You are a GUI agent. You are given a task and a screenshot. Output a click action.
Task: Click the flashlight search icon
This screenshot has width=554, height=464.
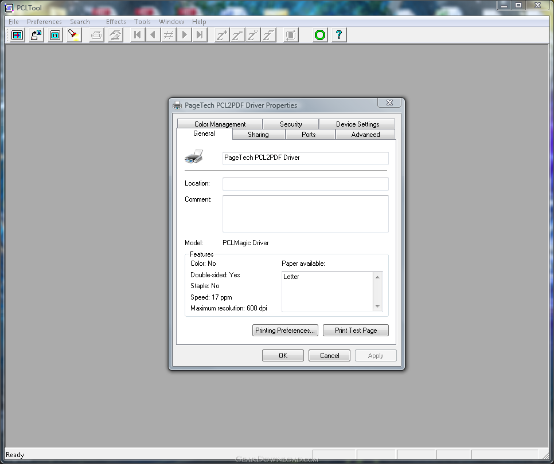[x=74, y=35]
